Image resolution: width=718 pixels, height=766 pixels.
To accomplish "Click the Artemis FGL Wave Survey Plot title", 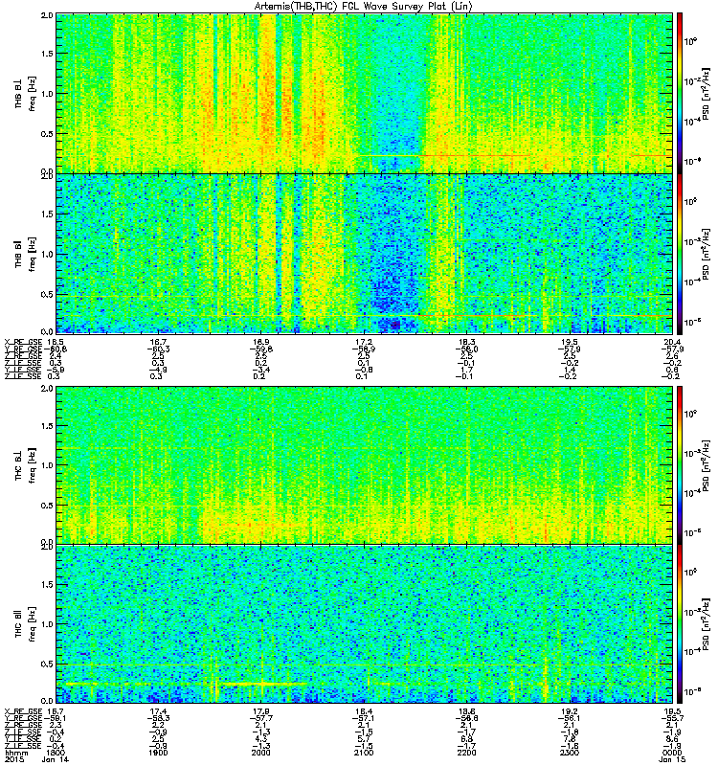I will pyautogui.click(x=364, y=7).
